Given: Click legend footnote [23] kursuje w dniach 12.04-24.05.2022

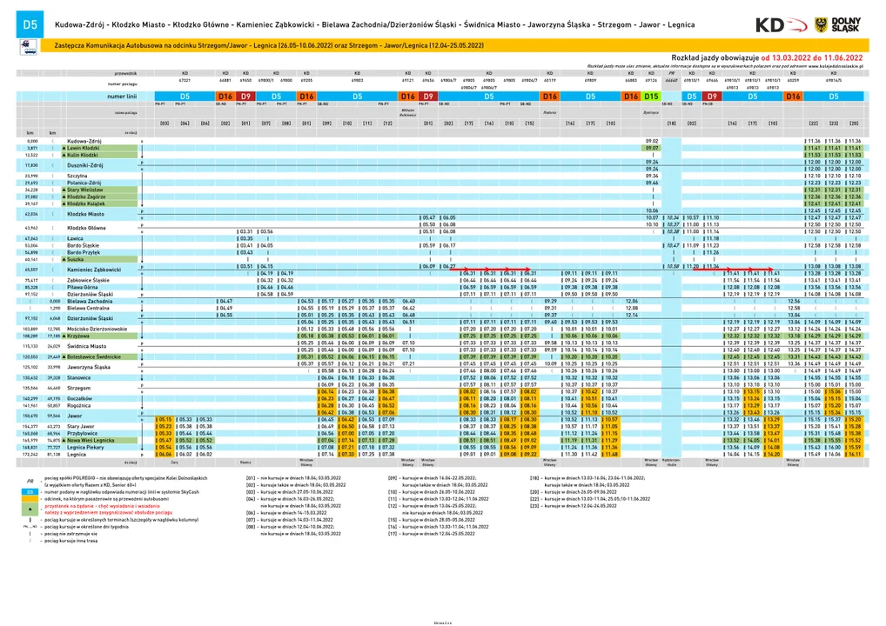Looking at the screenshot, I should [573, 506].
